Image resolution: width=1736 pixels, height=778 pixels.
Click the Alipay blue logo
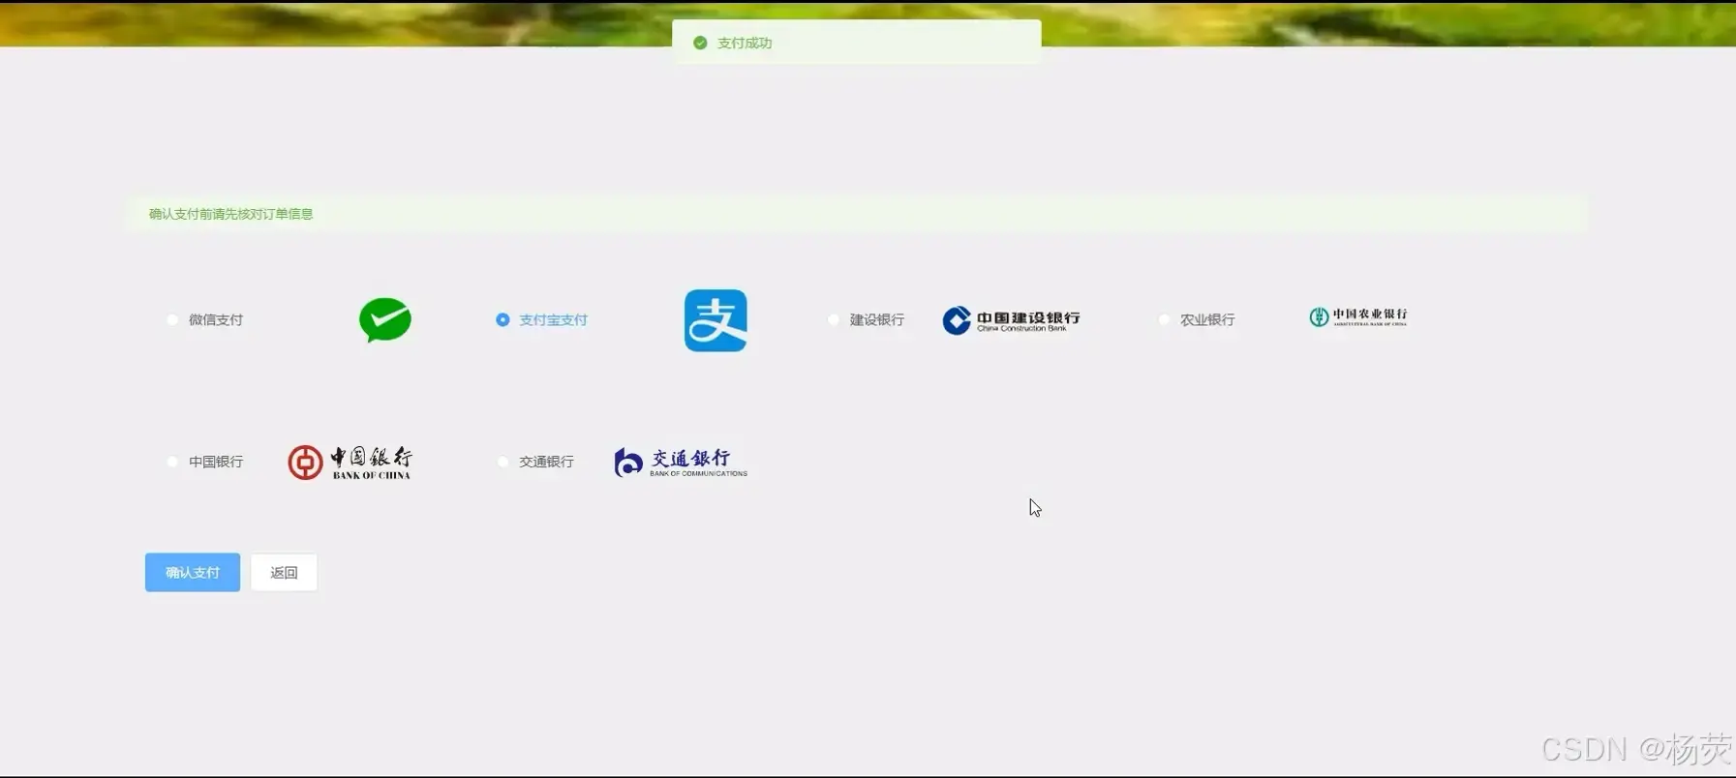point(716,320)
